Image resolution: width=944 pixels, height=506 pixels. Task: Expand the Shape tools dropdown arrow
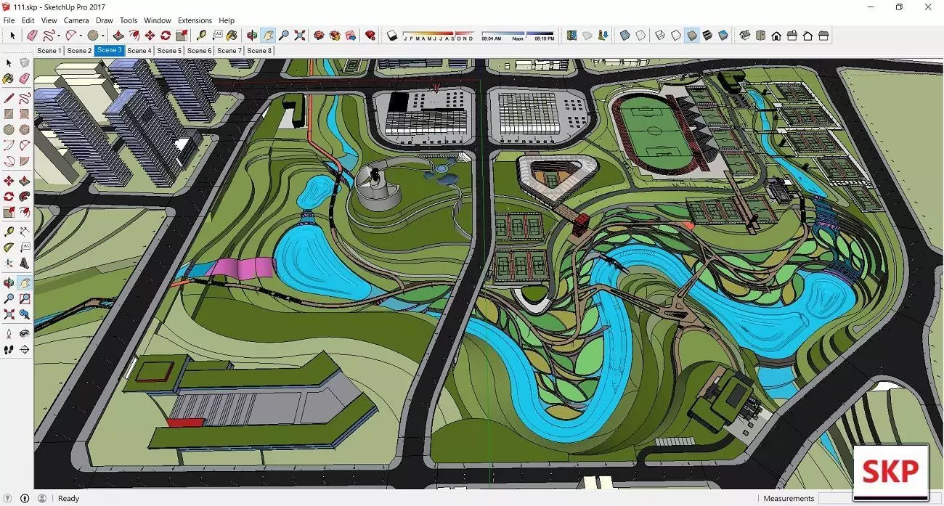[102, 35]
